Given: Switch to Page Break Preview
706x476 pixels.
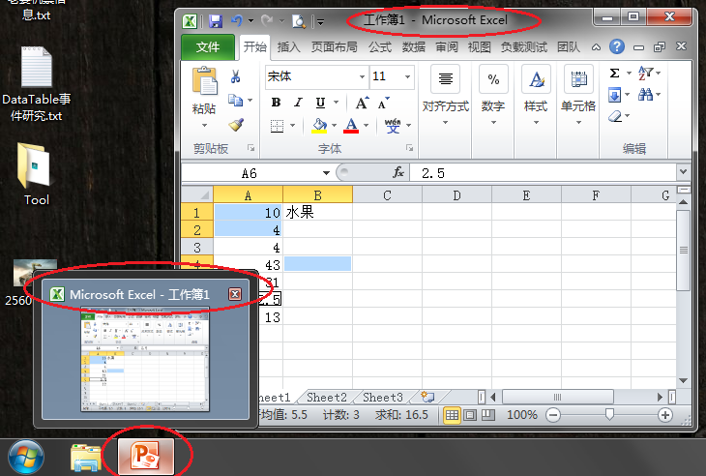Looking at the screenshot, I should pos(487,415).
